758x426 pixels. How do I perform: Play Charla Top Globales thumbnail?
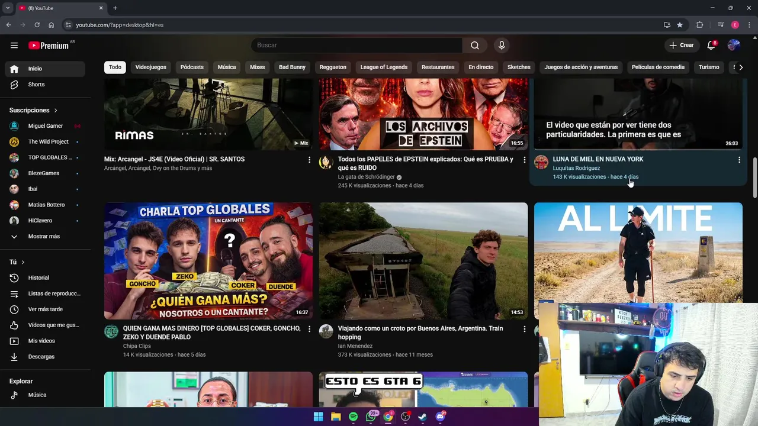(208, 261)
